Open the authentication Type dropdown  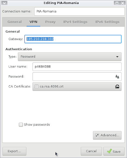tap(70, 57)
